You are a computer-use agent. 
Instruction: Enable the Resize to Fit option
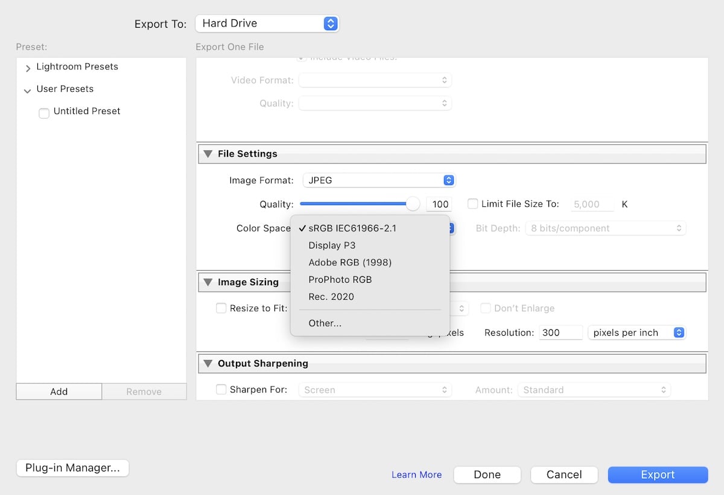click(x=221, y=308)
